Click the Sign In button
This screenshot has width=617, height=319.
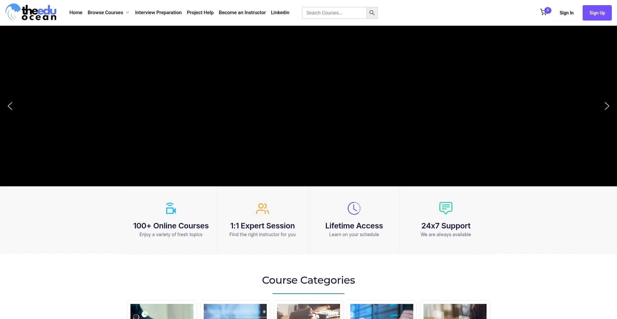(566, 13)
